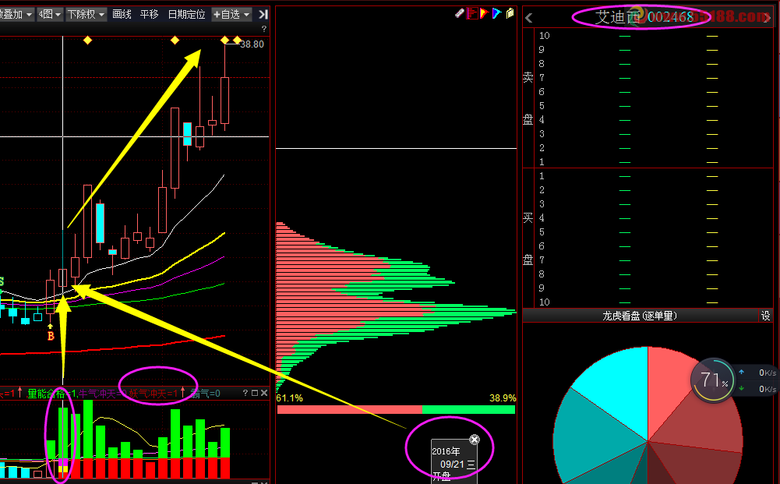The width and height of the screenshot is (780, 484).
Task: Click the first cyan candlestick after the rally
Action: click(100, 222)
